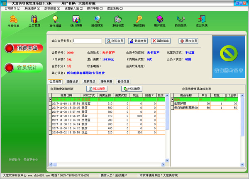This screenshot has height=179, width=249.
Task: Click the red 会员统计 sidebar button
Action: point(24,68)
